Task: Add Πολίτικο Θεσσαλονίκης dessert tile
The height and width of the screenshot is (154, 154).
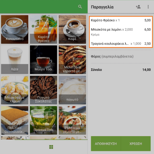Action: [x=15, y=120]
